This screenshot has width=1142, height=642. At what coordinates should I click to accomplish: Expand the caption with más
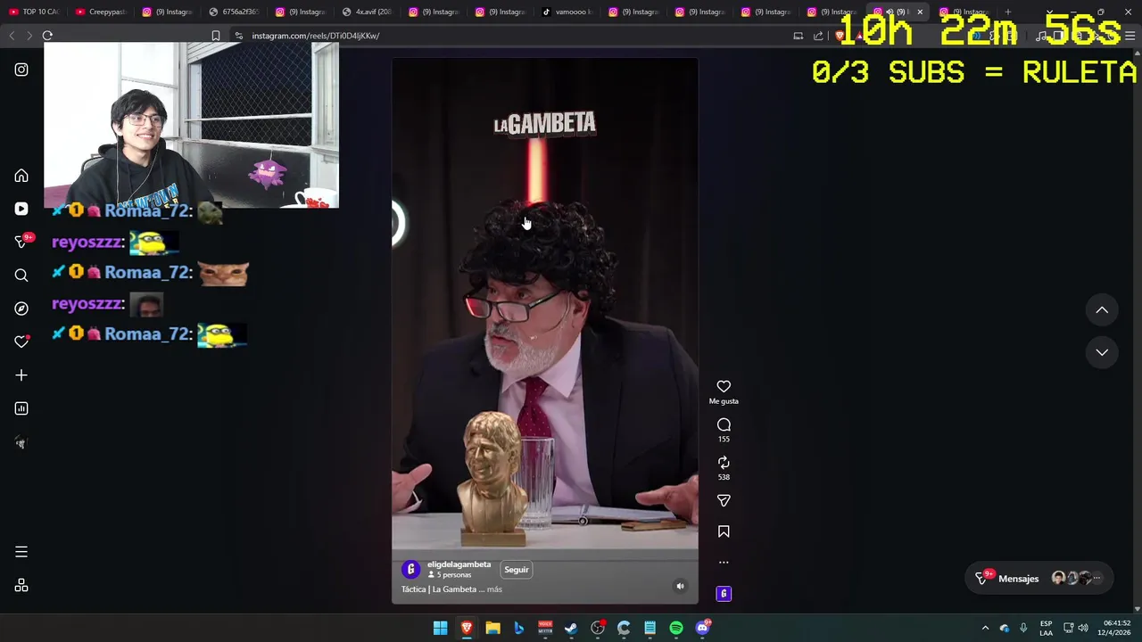(x=494, y=589)
